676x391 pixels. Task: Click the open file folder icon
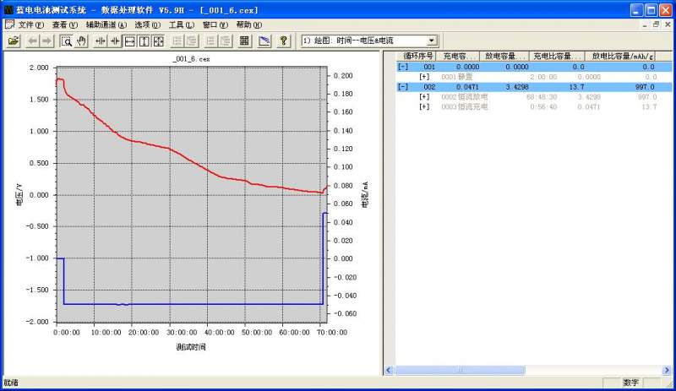[x=14, y=41]
